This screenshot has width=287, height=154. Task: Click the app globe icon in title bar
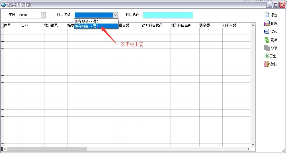pos(3,5)
